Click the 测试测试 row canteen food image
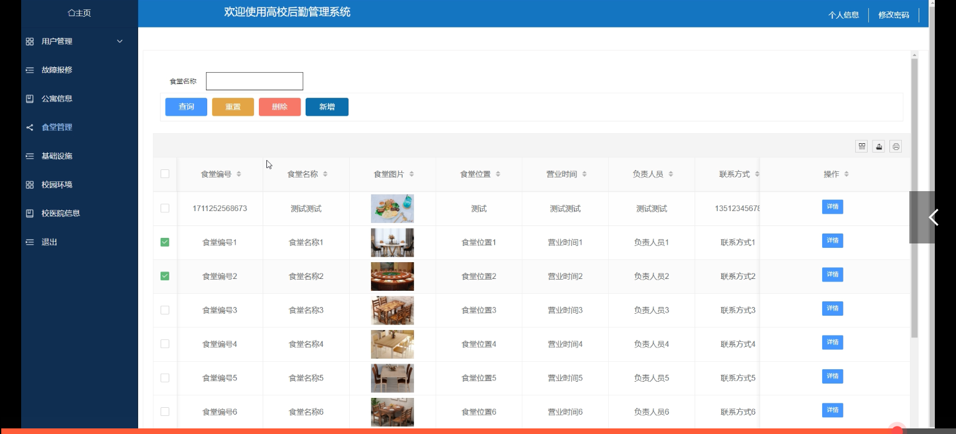The width and height of the screenshot is (956, 434). pyautogui.click(x=392, y=209)
